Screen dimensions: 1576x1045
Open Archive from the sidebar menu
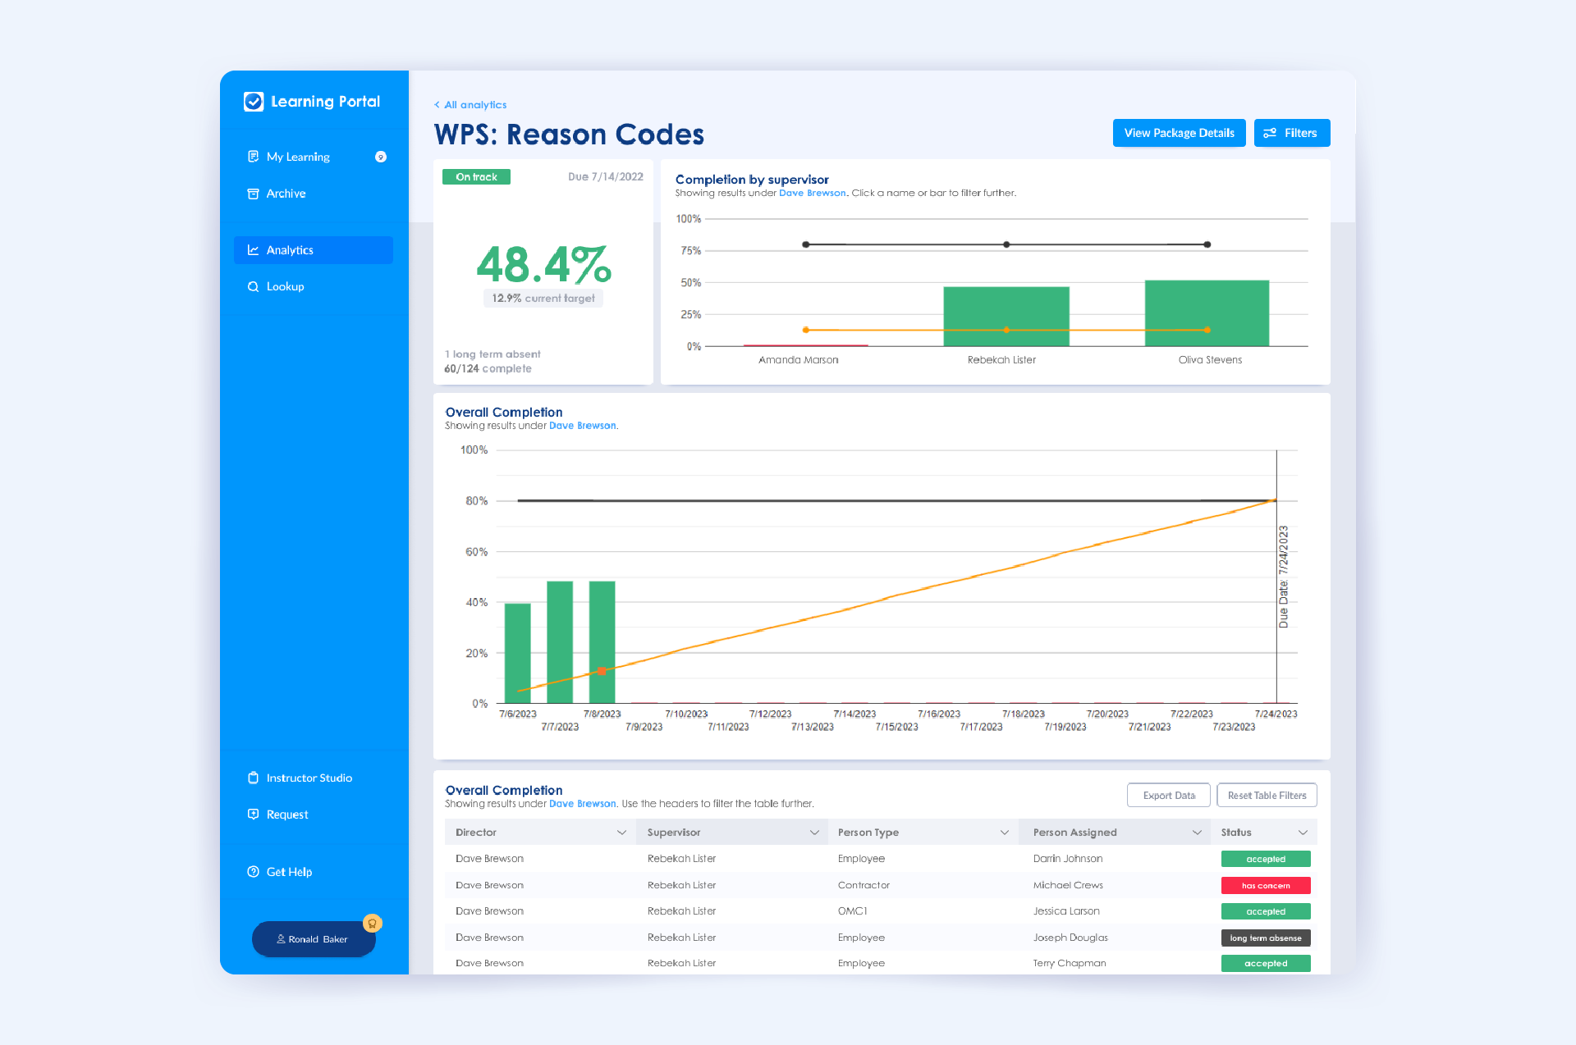click(x=286, y=194)
